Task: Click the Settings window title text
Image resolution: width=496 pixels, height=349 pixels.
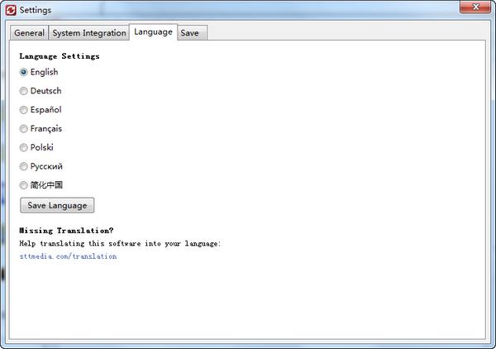Action: click(x=36, y=10)
